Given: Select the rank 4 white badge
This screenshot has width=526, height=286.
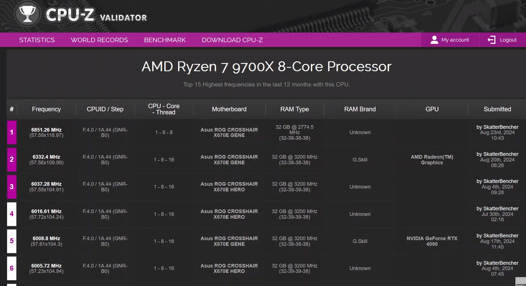Looking at the screenshot, I should (x=11, y=214).
